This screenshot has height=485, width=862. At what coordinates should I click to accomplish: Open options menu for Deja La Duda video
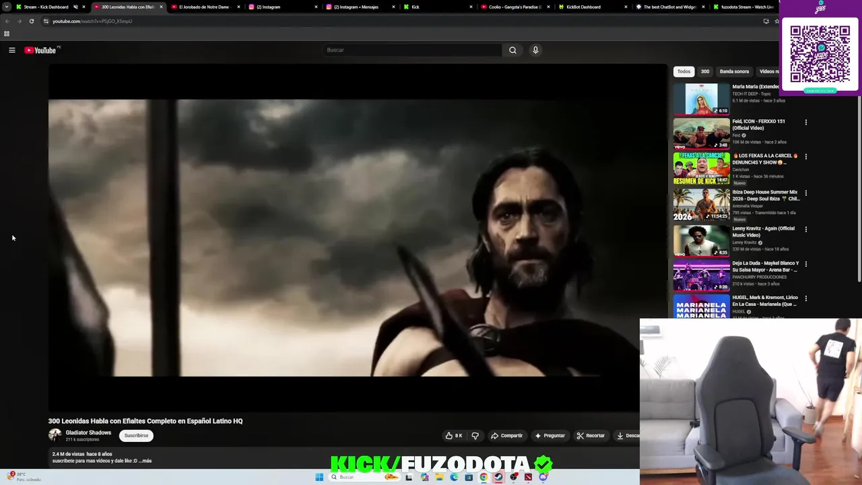(x=805, y=264)
